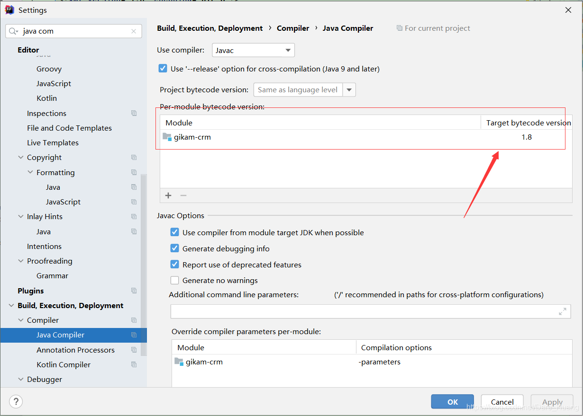The image size is (583, 416).
Task: Uncheck 'Report use of deprecated features'
Action: 174,265
